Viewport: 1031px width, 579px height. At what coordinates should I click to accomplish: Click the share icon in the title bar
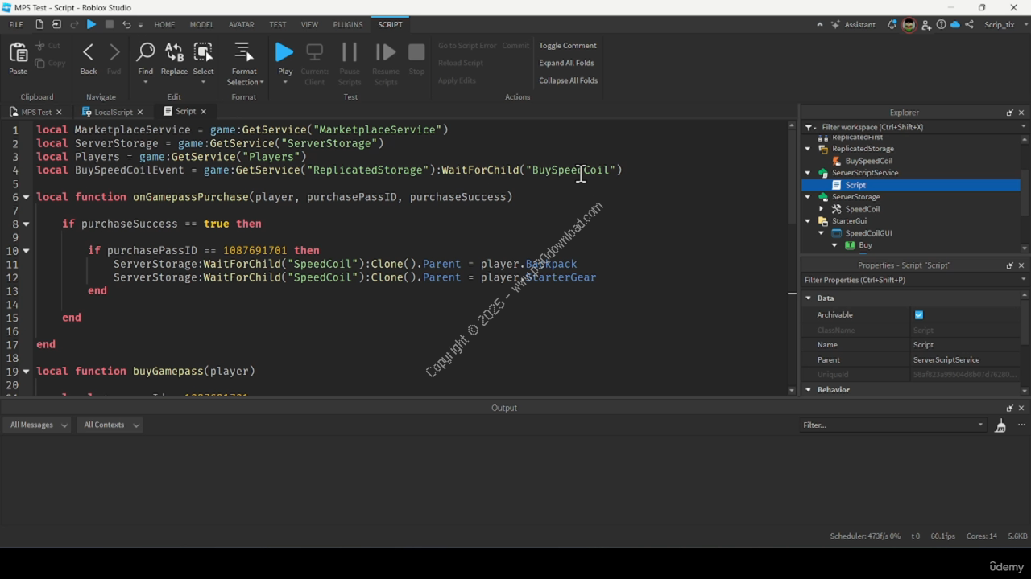point(969,25)
